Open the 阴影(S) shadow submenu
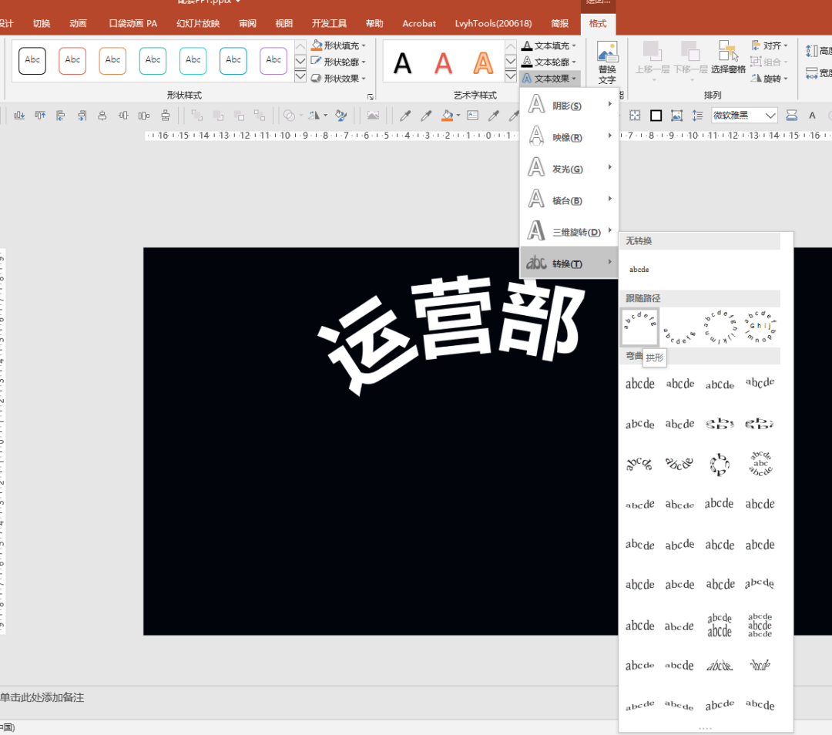832x735 pixels. (569, 105)
